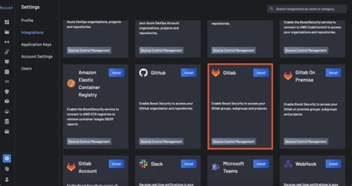Open the user profile icon in the sidebar
352x186 pixels.
(x=7, y=180)
